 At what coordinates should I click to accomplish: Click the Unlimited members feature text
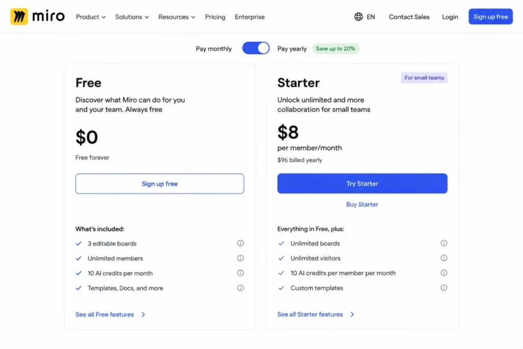(x=115, y=258)
